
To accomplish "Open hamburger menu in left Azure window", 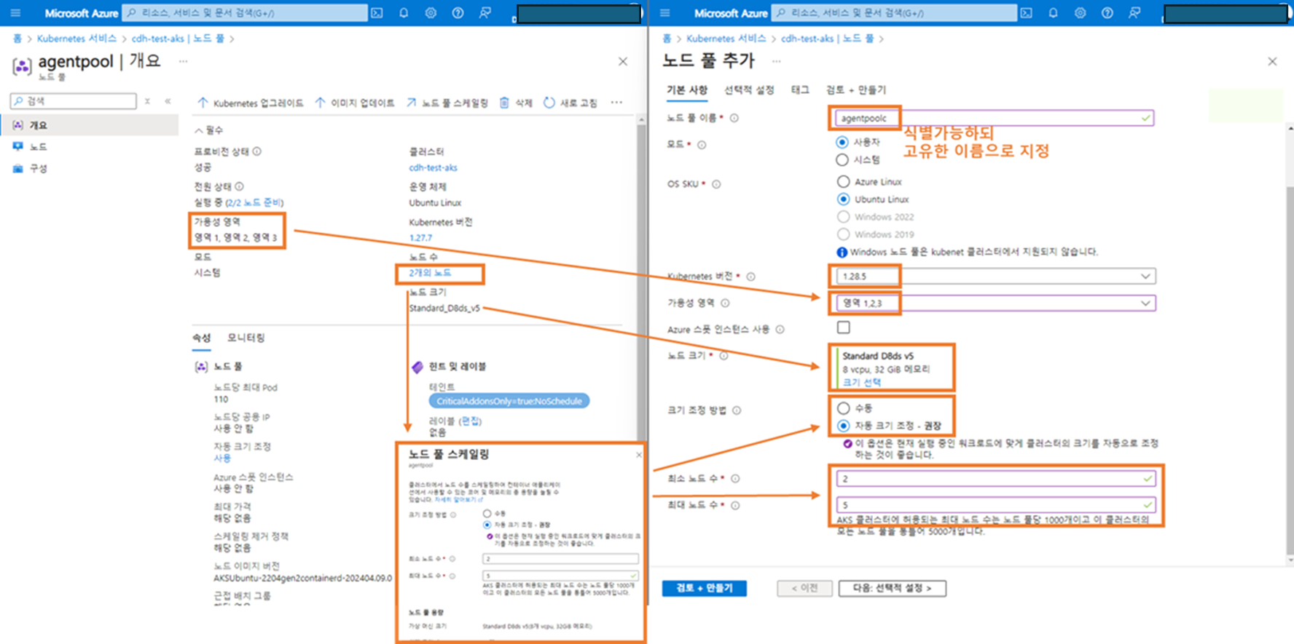I will (x=15, y=13).
